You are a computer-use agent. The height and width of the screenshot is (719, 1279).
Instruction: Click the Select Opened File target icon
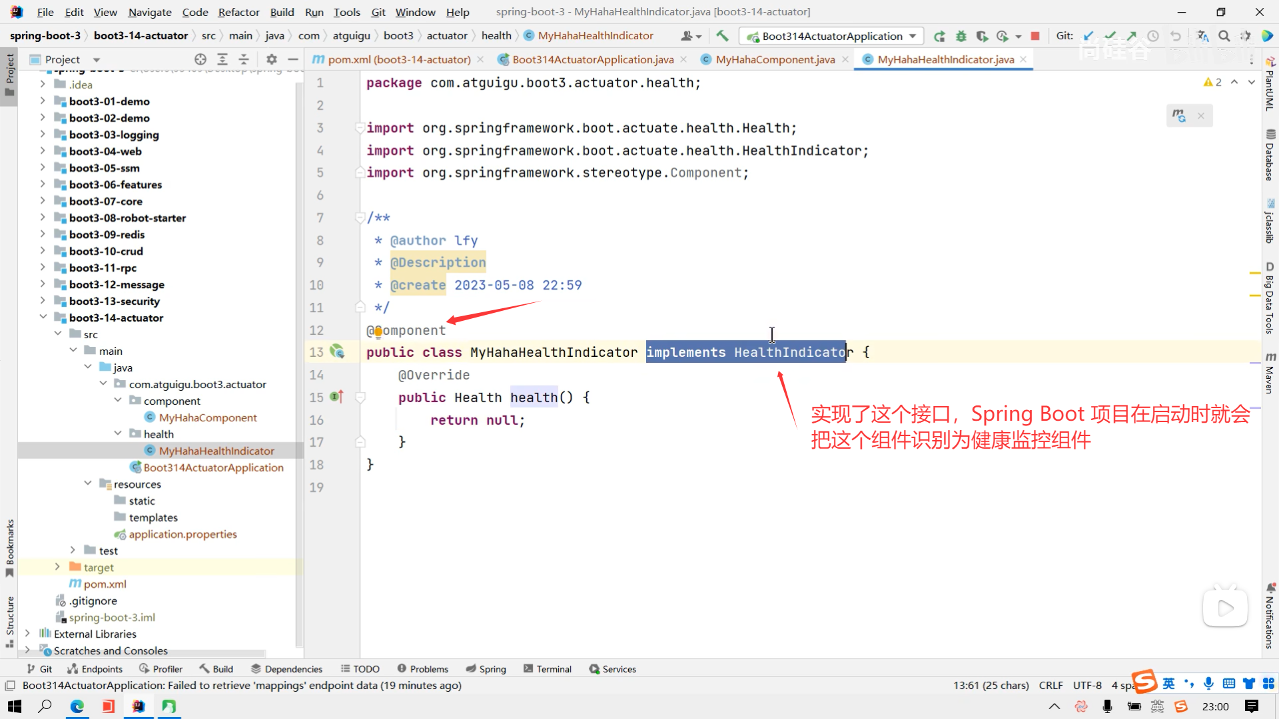200,59
